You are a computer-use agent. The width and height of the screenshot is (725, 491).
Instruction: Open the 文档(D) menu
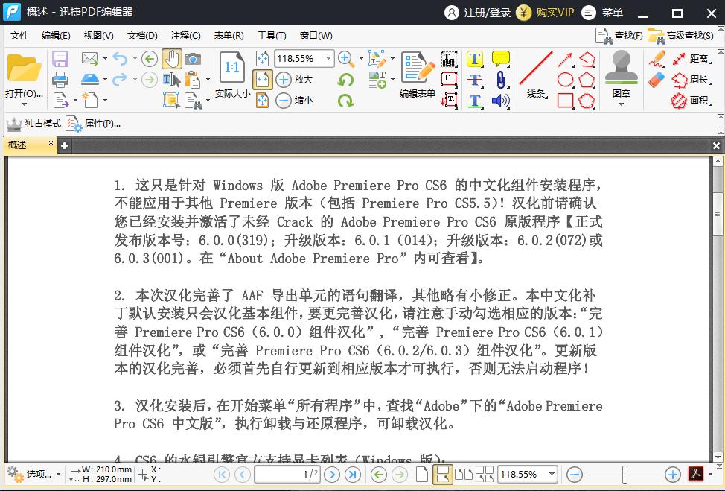click(142, 35)
